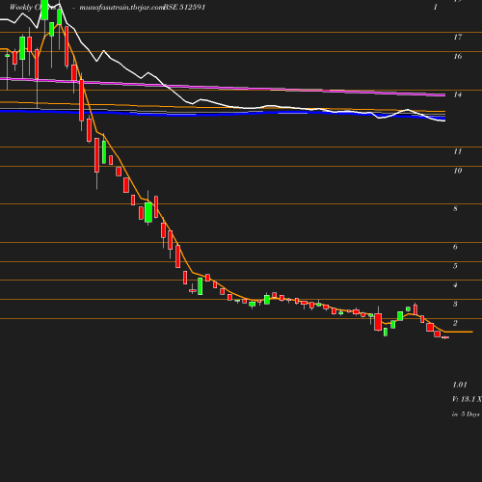The image size is (482, 482).
Task: Select the price axis label "4"
Action: pyautogui.click(x=455, y=284)
